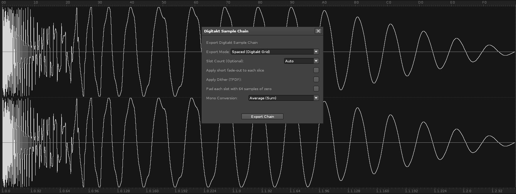
Task: Click the Export Chain button
Action: tap(262, 116)
